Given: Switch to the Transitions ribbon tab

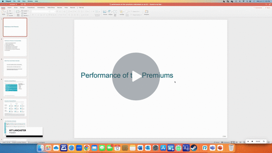Looking at the screenshot, I should [x=31, y=8].
